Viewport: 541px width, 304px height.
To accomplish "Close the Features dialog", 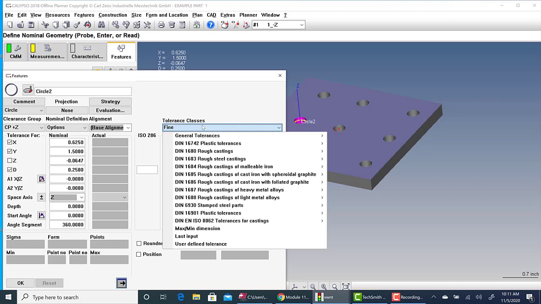I will (280, 76).
